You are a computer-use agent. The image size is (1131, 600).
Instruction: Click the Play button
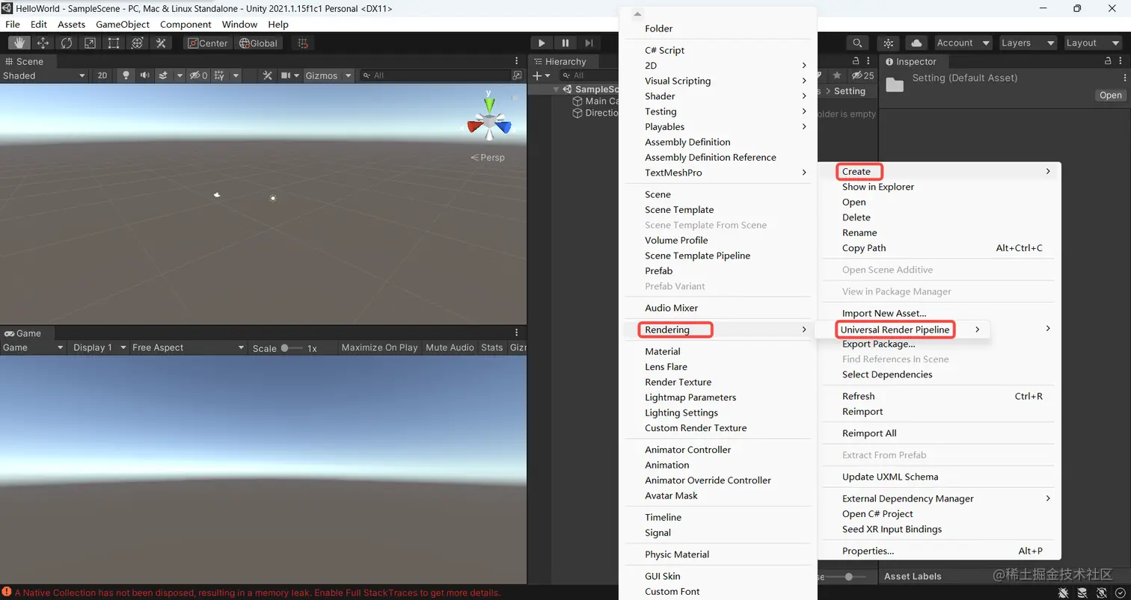(x=542, y=43)
